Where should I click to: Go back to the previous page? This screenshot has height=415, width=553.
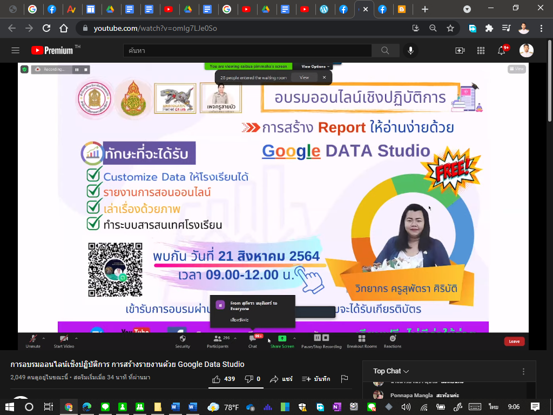point(12,28)
